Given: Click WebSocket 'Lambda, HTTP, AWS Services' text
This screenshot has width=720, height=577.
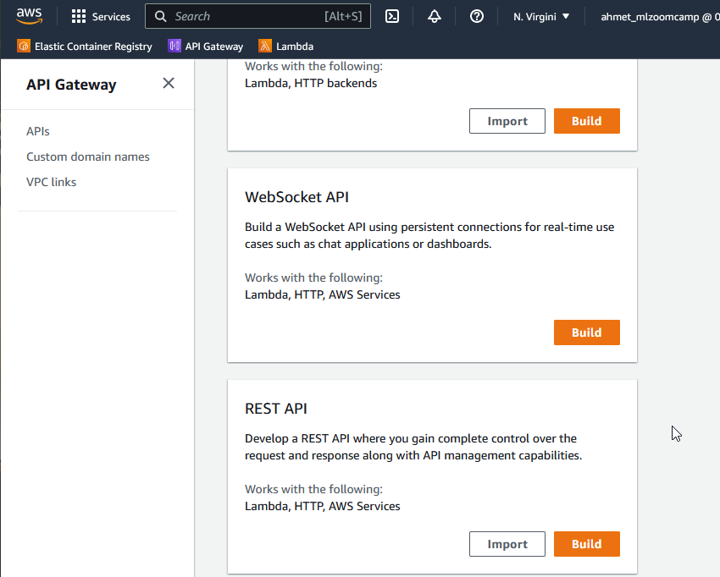Looking at the screenshot, I should point(323,294).
